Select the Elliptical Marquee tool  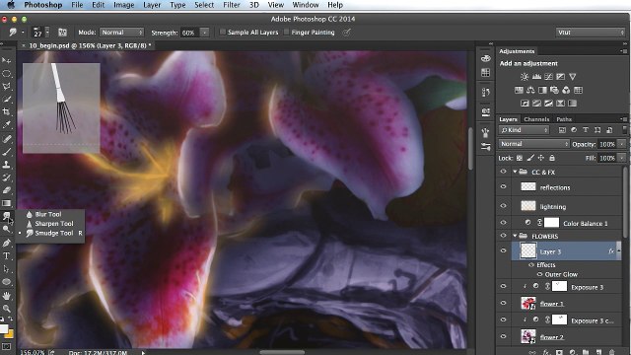tap(7, 74)
